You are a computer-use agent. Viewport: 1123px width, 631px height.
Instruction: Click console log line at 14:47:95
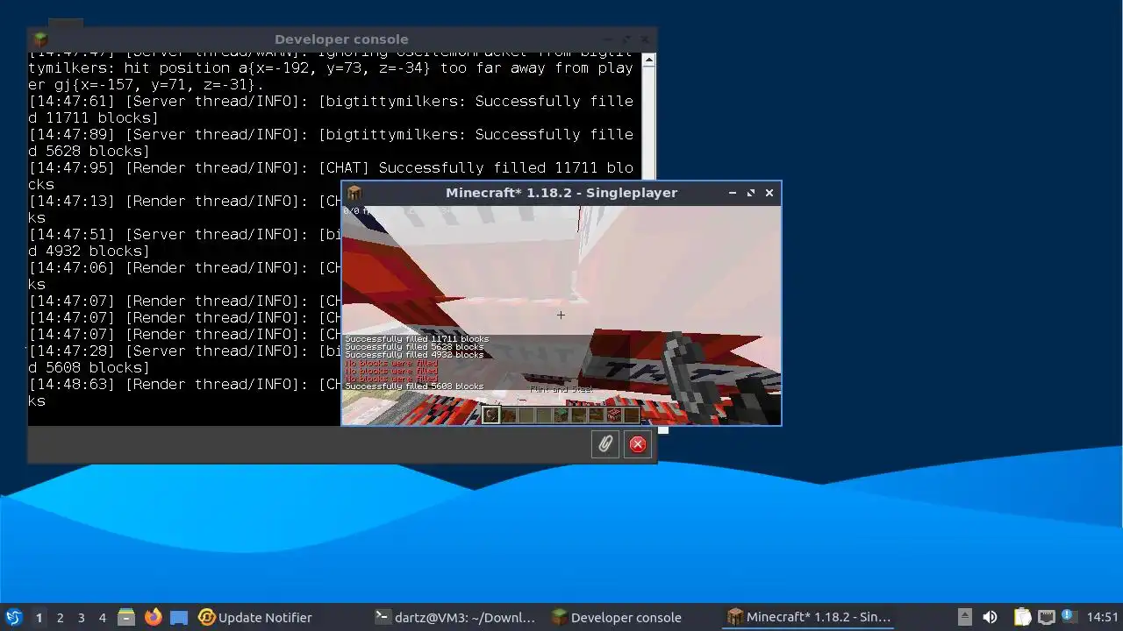(x=331, y=176)
